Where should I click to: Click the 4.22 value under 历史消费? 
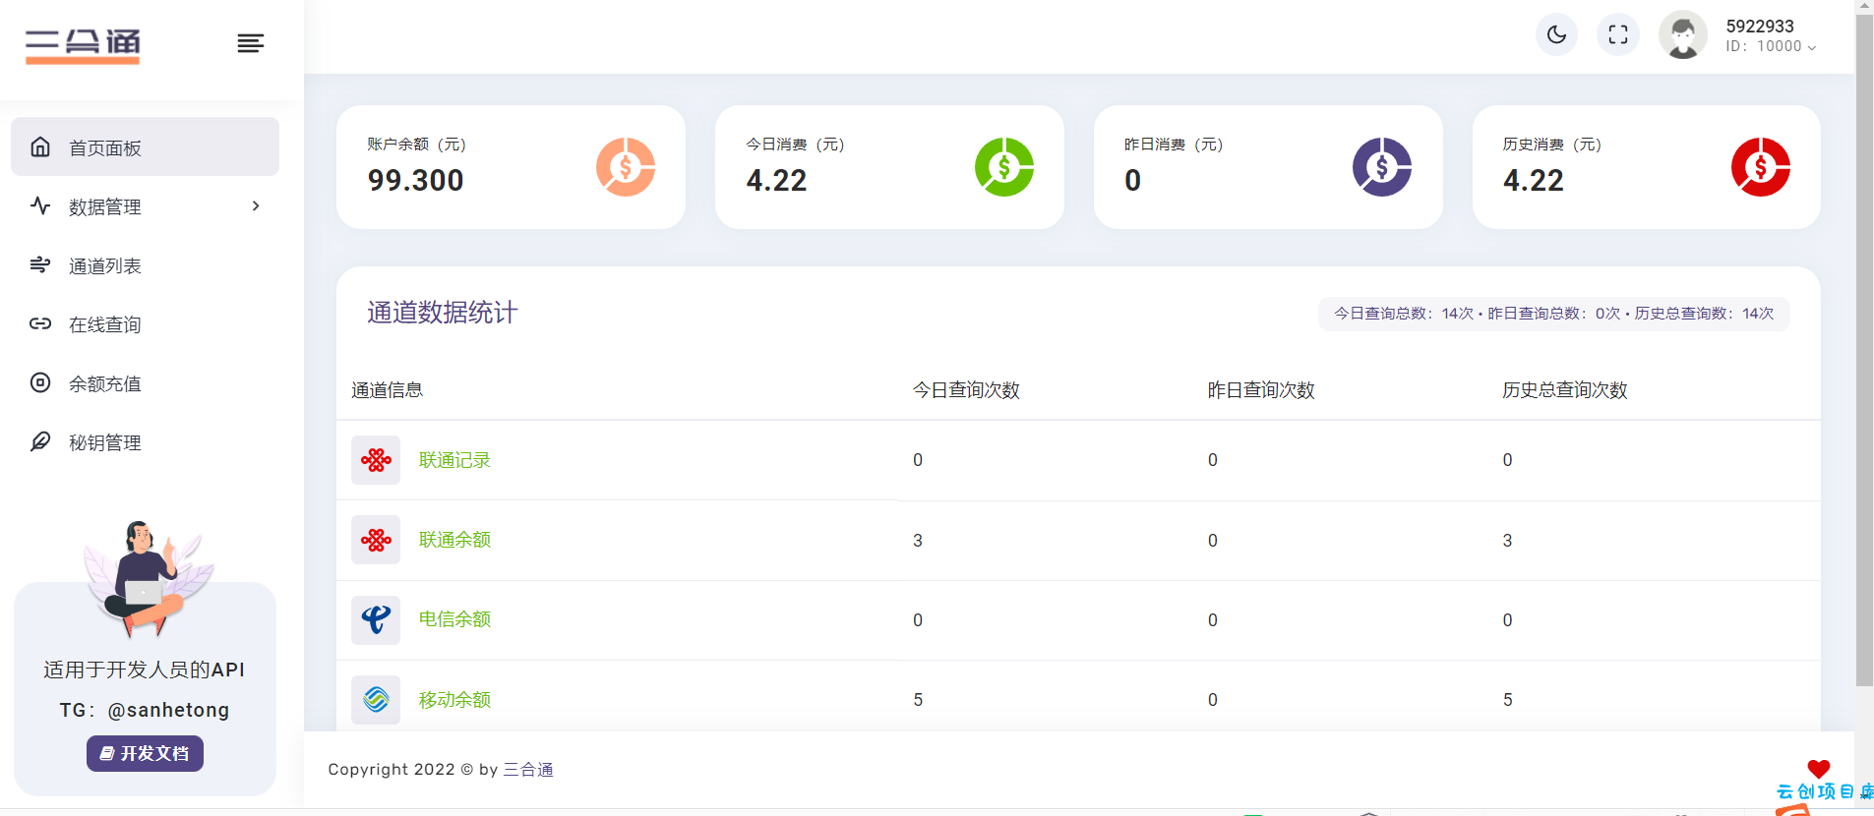coord(1534,180)
